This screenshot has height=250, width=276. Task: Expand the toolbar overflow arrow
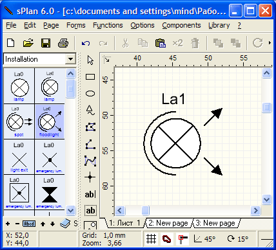click(x=270, y=43)
